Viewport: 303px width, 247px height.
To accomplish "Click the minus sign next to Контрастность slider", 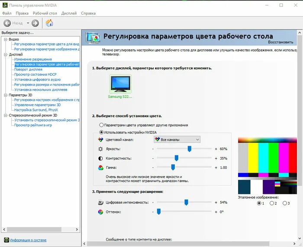I will [x=153, y=158].
